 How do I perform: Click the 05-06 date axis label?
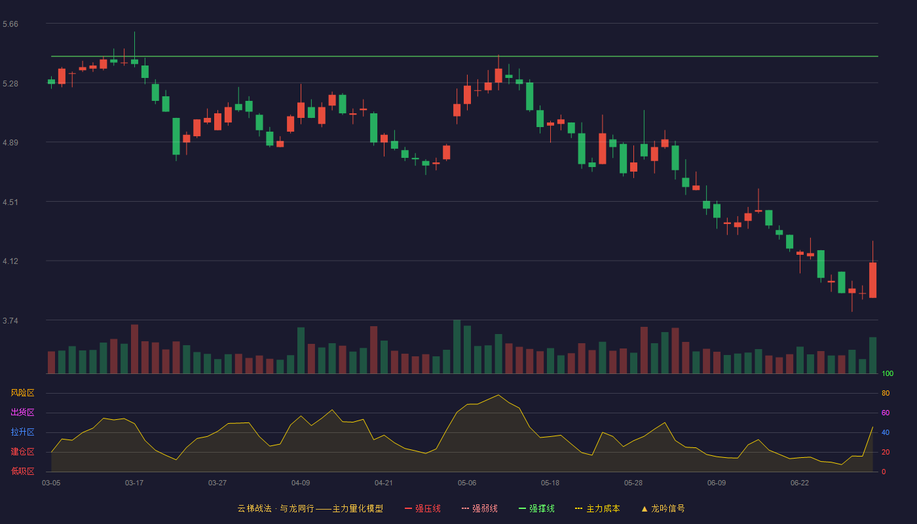[467, 483]
